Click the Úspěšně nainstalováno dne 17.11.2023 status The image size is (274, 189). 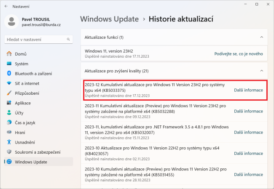(117, 56)
